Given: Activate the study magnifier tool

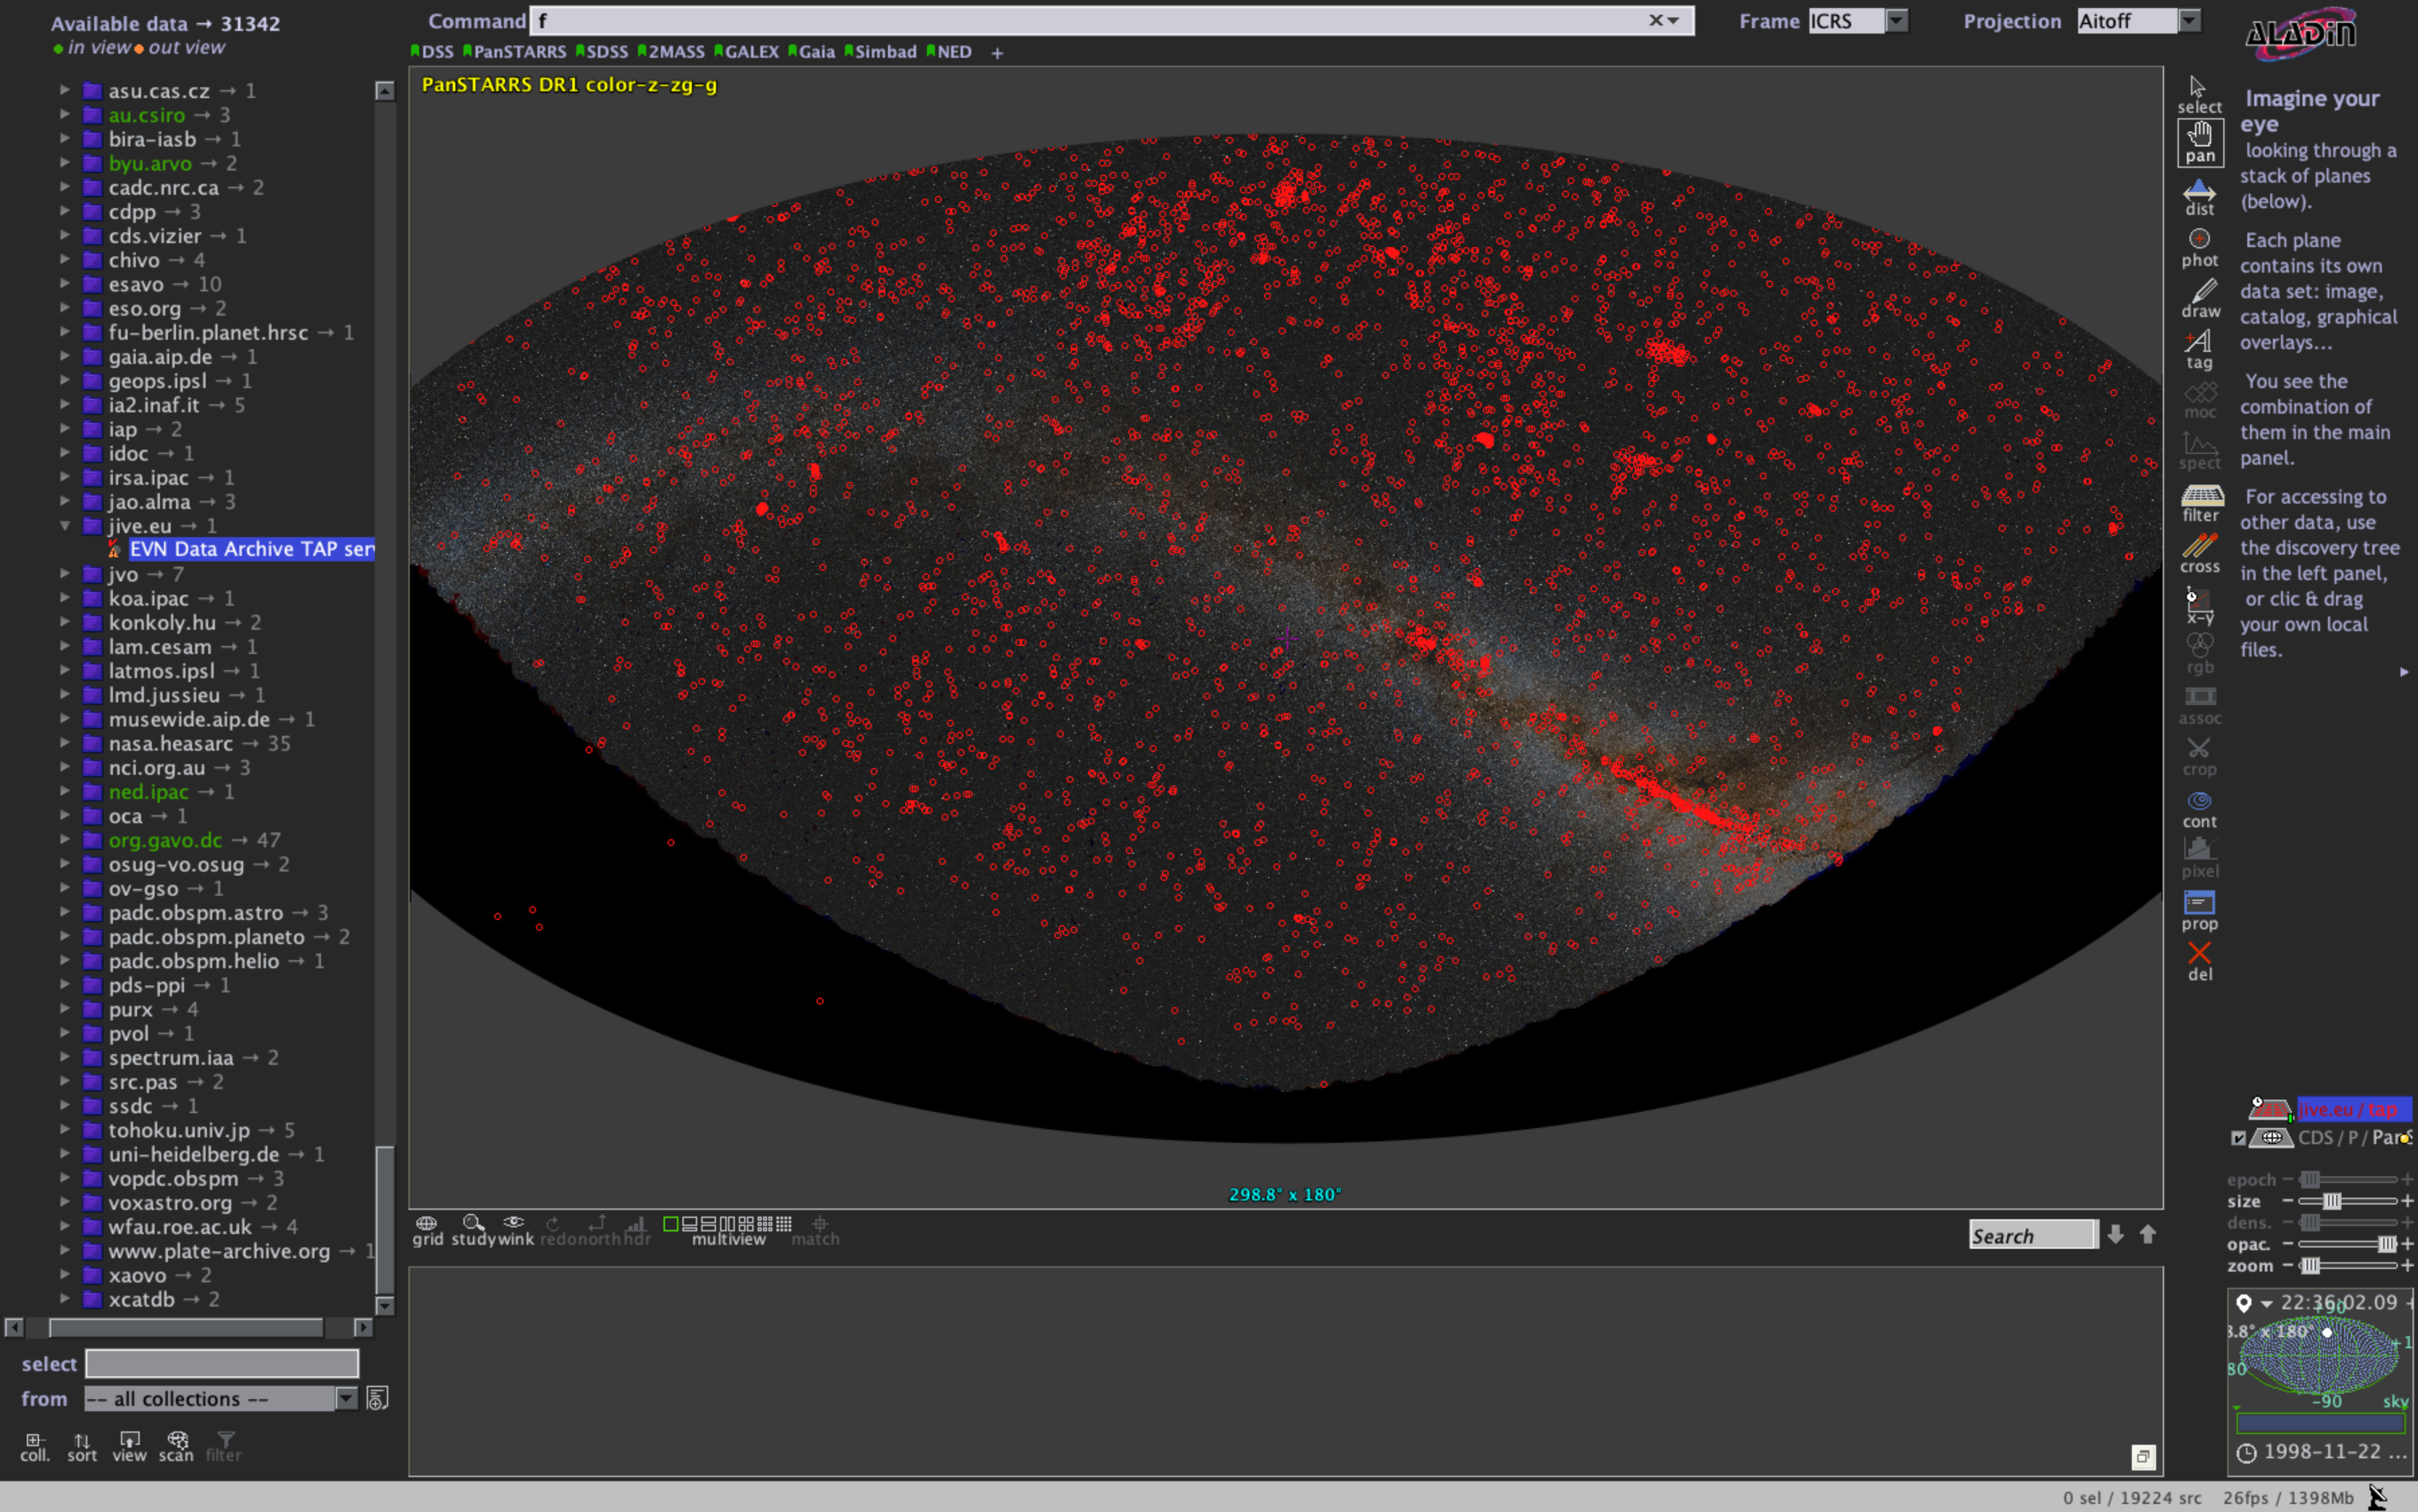Looking at the screenshot, I should (474, 1230).
